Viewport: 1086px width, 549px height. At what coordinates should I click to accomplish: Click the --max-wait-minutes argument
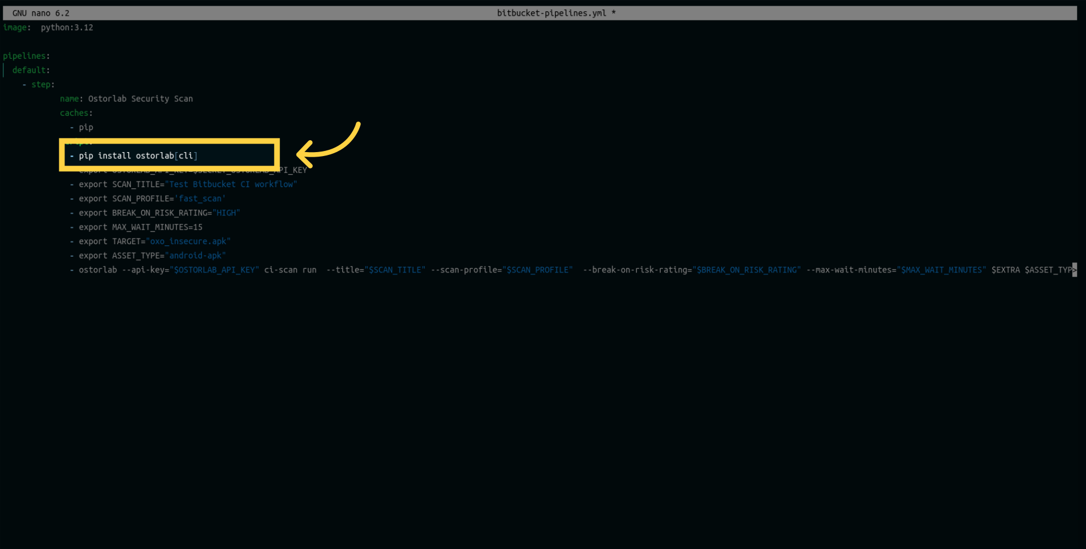896,270
